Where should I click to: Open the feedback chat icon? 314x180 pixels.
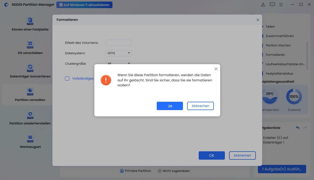tap(272, 5)
